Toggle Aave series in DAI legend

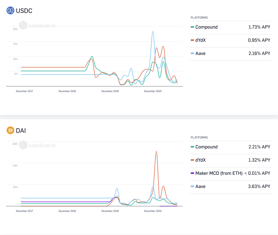click(x=231, y=186)
